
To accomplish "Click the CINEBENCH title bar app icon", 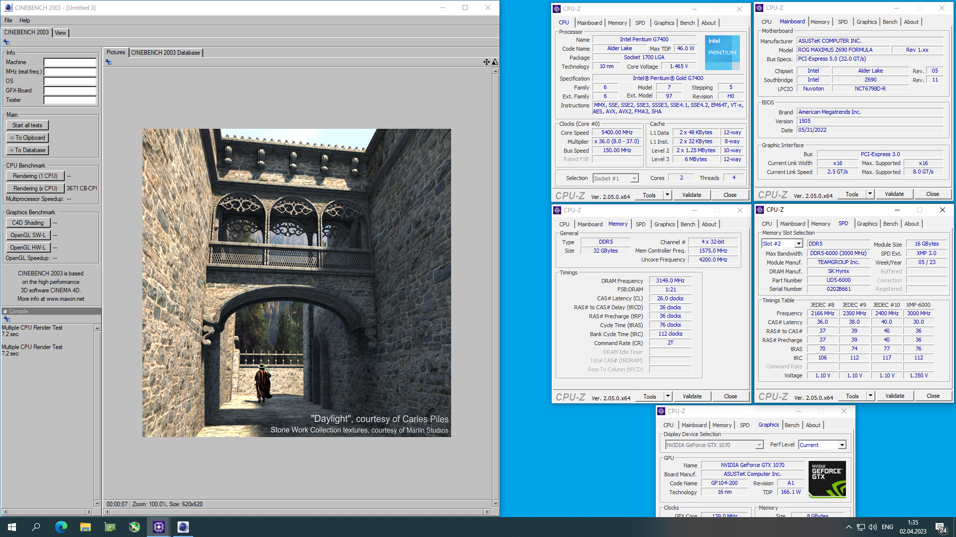I will point(7,7).
